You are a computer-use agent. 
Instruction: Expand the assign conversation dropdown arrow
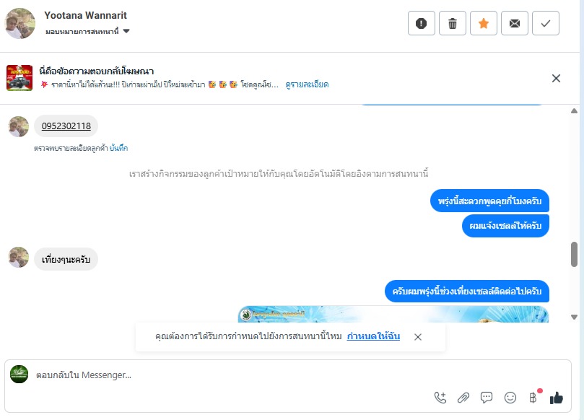click(x=126, y=31)
